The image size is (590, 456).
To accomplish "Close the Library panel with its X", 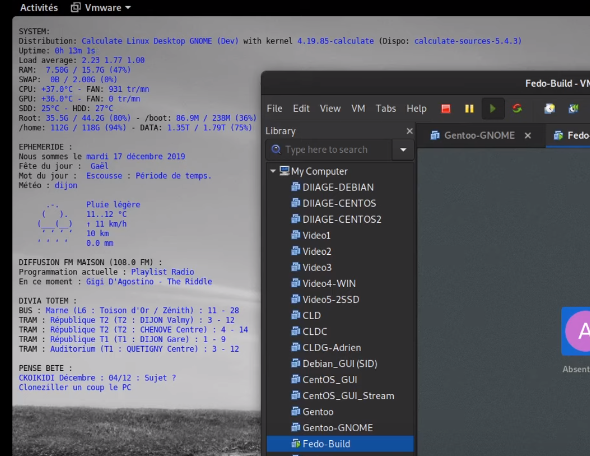I will coord(409,131).
